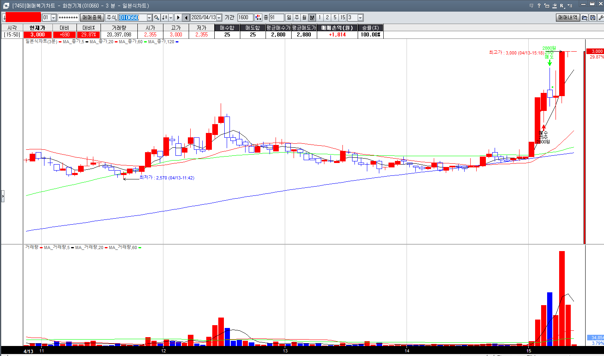Click the 12 hour time axis marker
This screenshot has width=604, height=356.
[x=163, y=351]
